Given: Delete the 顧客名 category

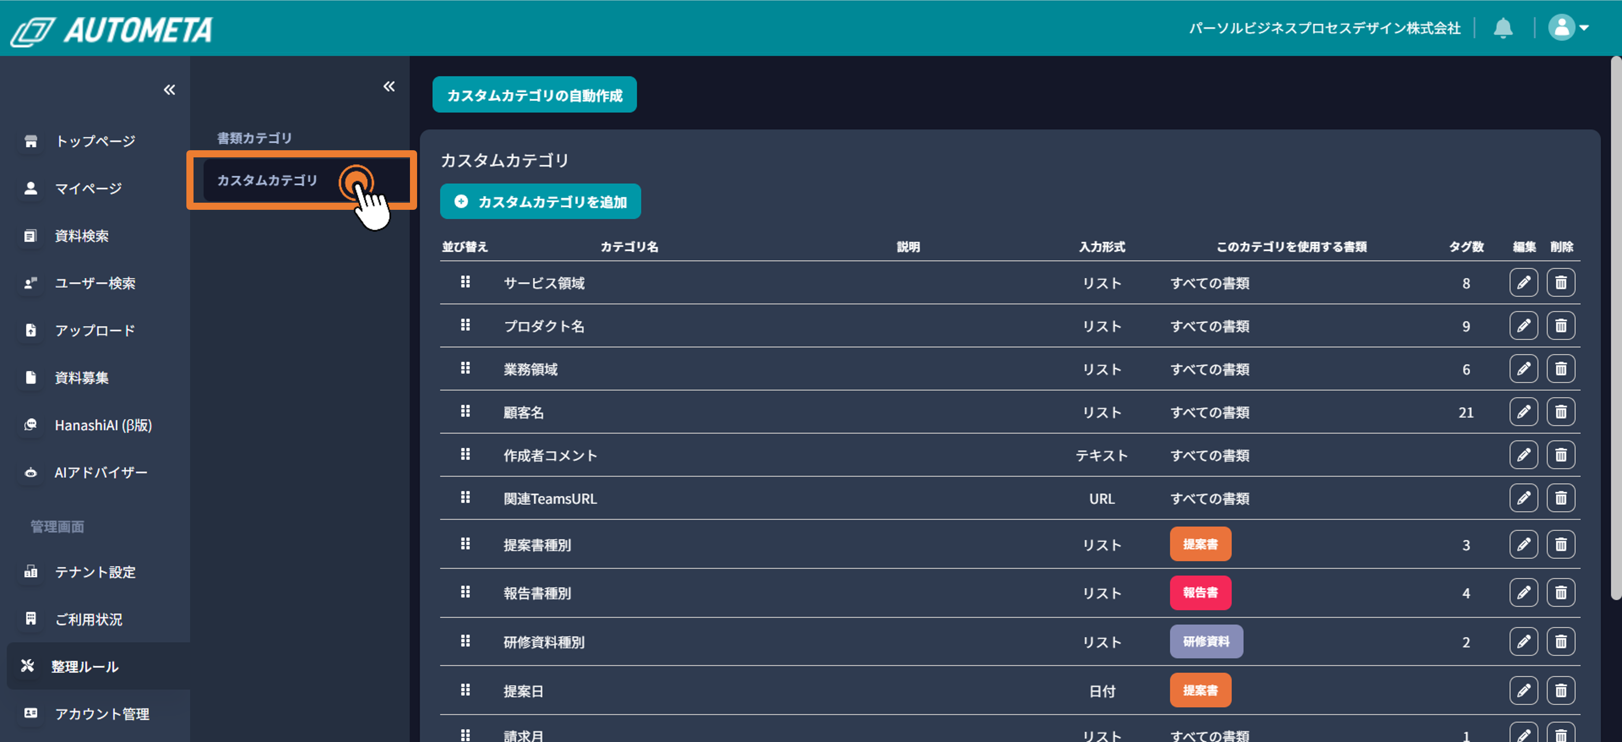Looking at the screenshot, I should [1561, 412].
